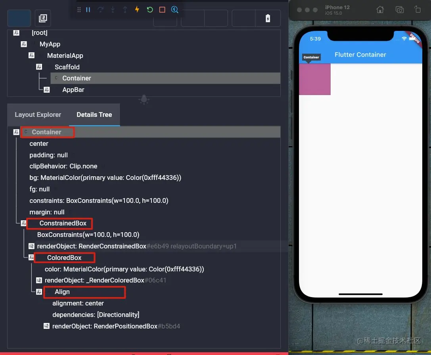Hot restart the app using the green restart icon

tap(149, 10)
